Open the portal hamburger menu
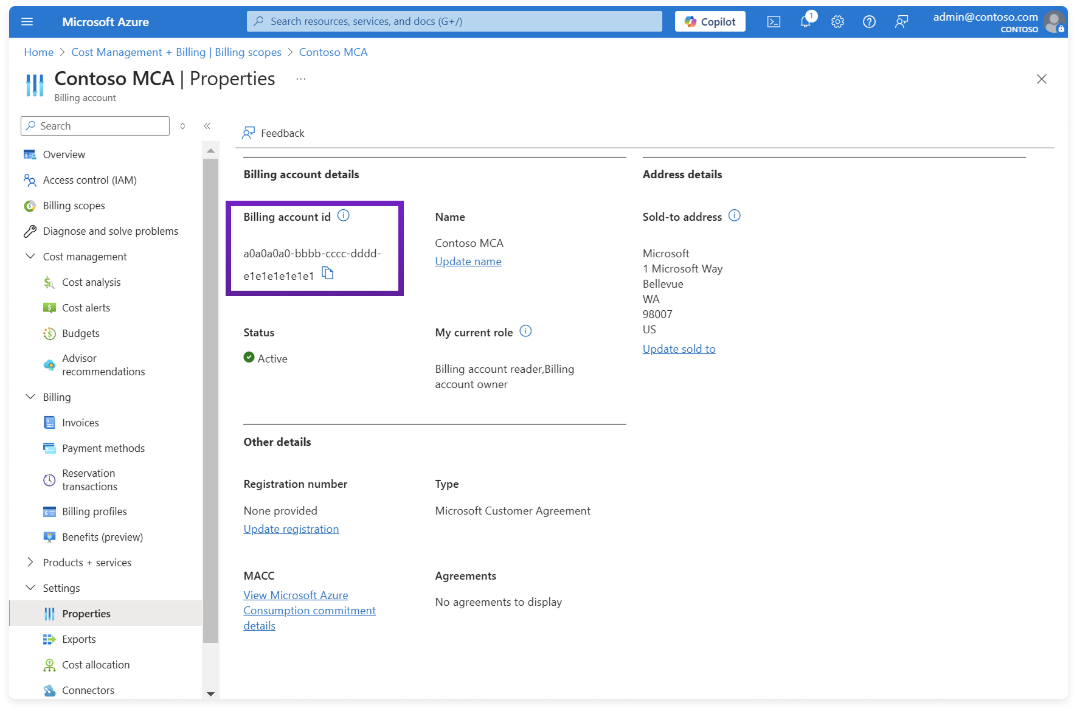1077x711 pixels. pyautogui.click(x=27, y=22)
